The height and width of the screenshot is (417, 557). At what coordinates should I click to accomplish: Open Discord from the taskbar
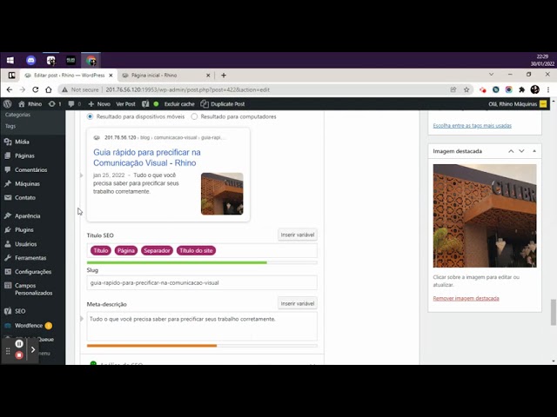coord(31,60)
